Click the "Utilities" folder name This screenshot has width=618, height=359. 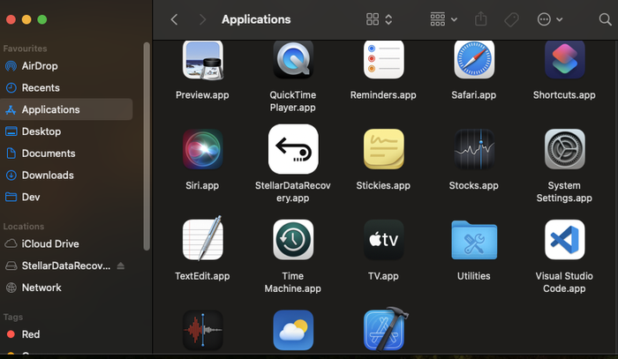pos(474,276)
